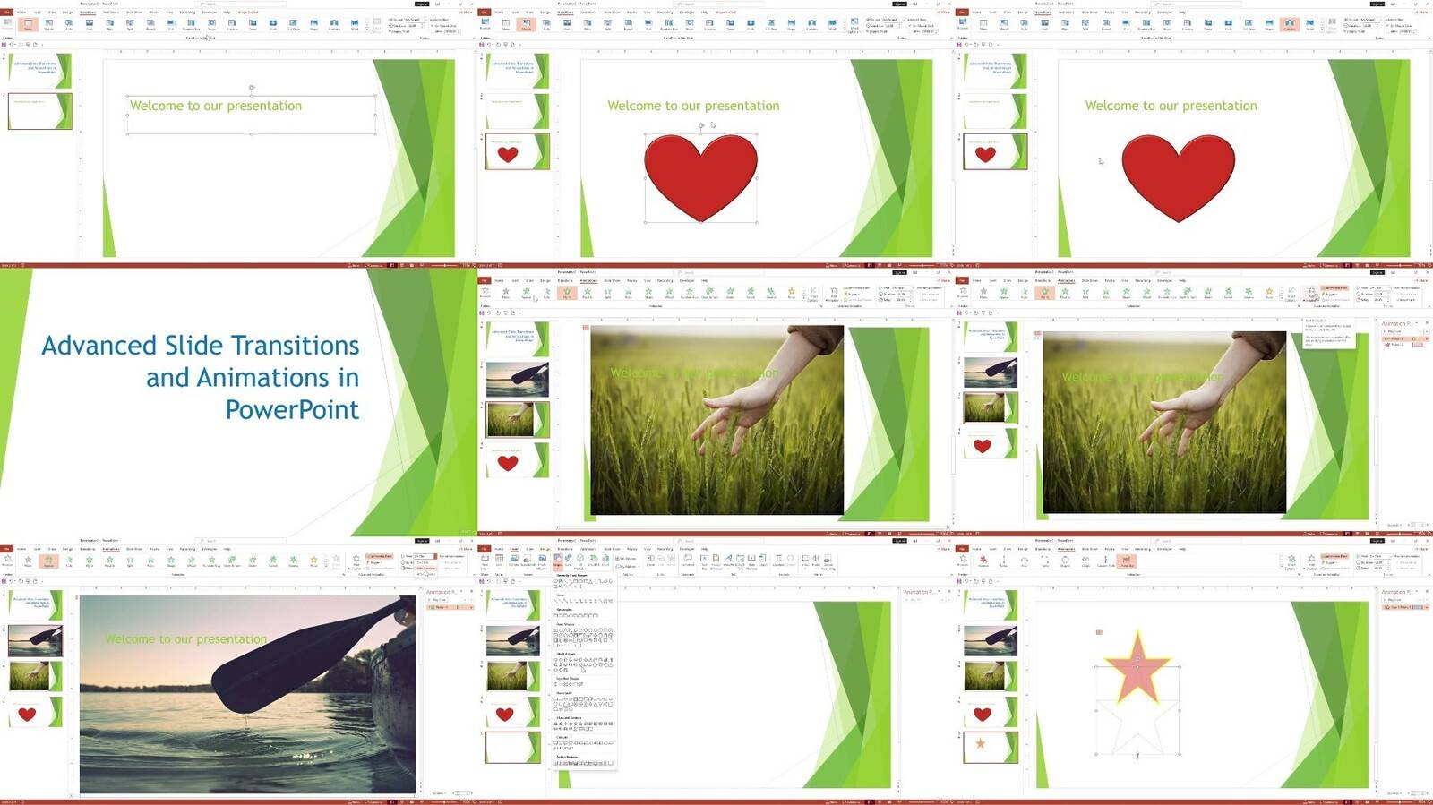1433x805 pixels.
Task: Toggle On Mouse Click checkbox in text-box-selected window
Action: [432, 26]
